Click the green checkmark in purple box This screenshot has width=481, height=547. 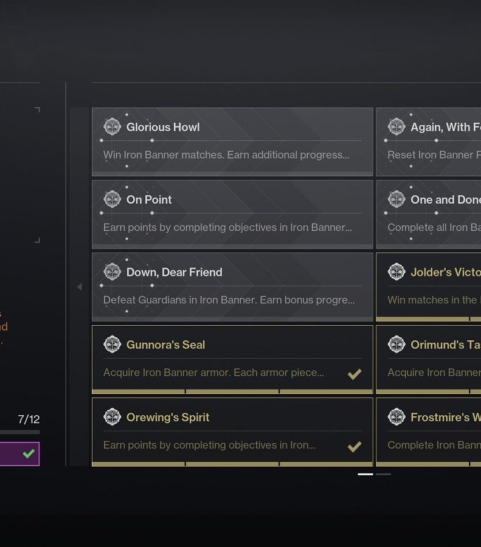coord(29,453)
